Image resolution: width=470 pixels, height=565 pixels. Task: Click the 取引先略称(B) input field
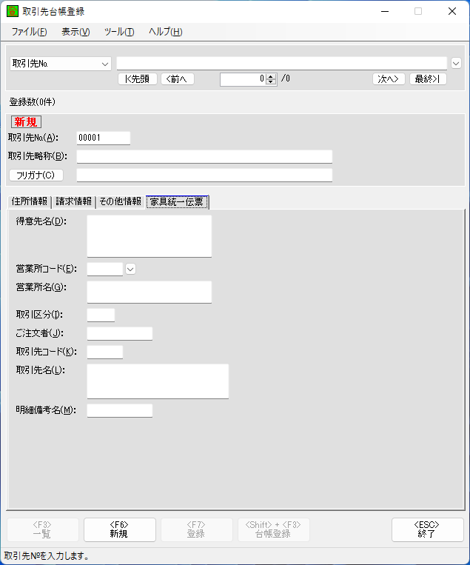point(204,156)
